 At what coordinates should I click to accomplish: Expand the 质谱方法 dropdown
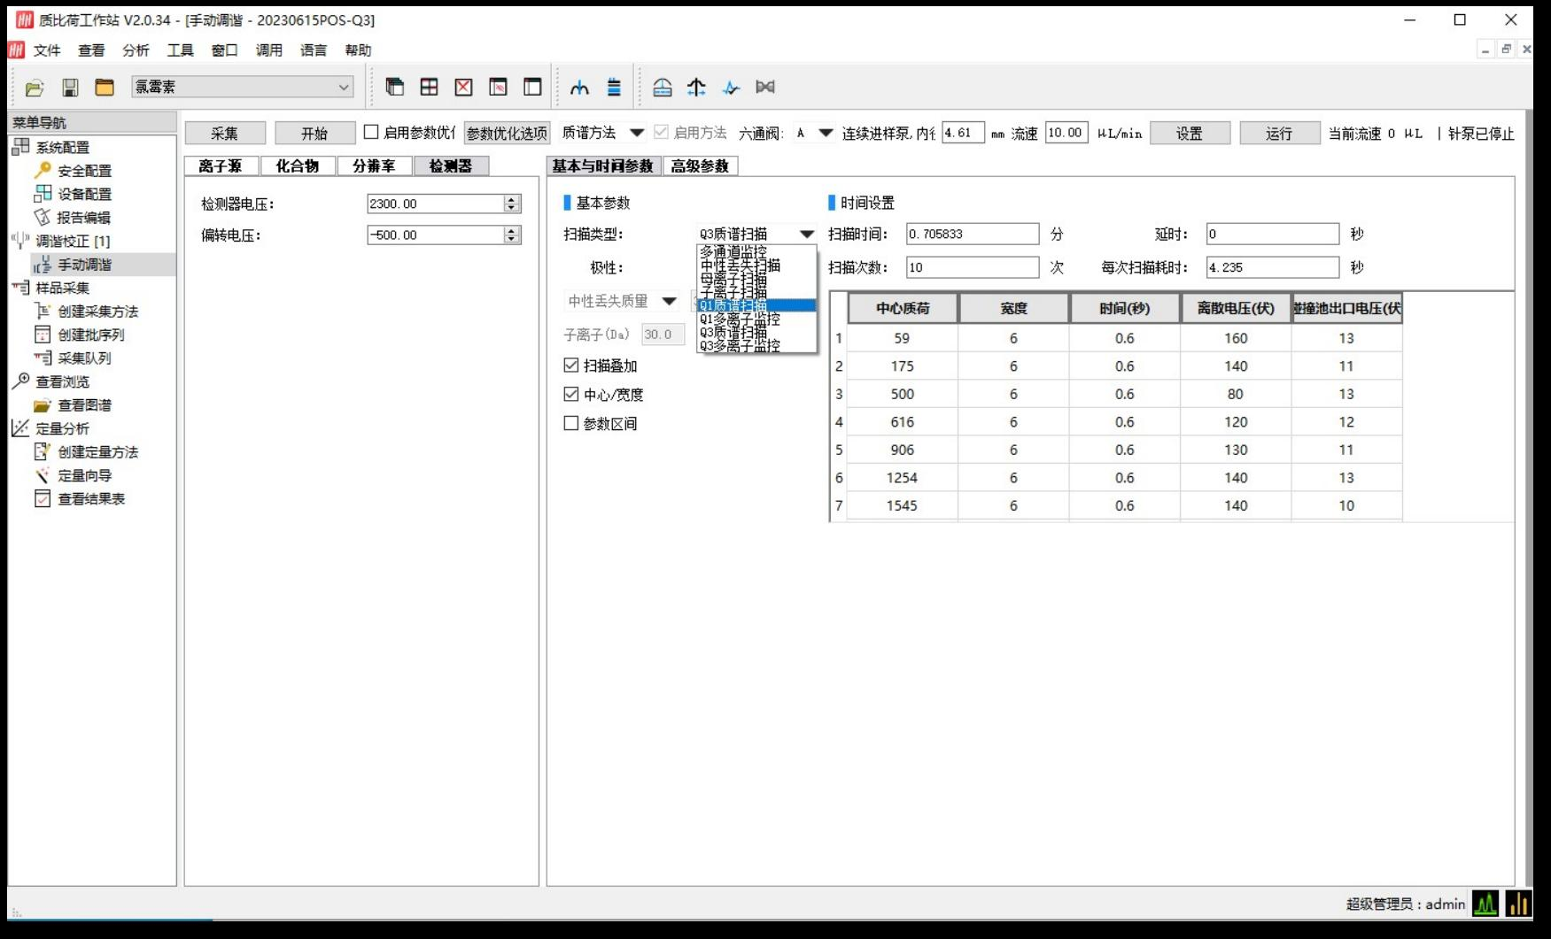click(x=636, y=133)
